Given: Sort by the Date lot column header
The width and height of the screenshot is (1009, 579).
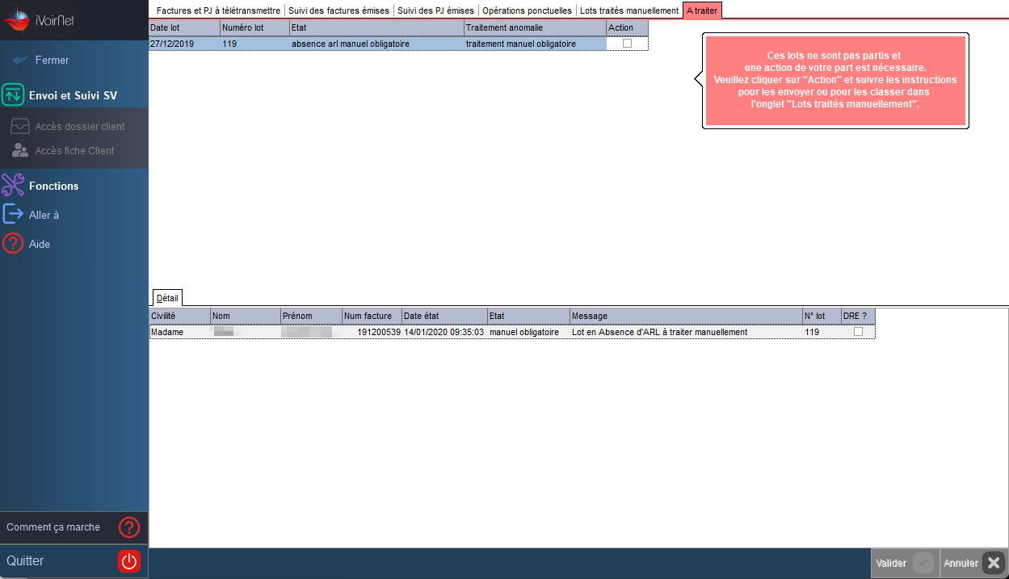Looking at the screenshot, I should [x=184, y=27].
